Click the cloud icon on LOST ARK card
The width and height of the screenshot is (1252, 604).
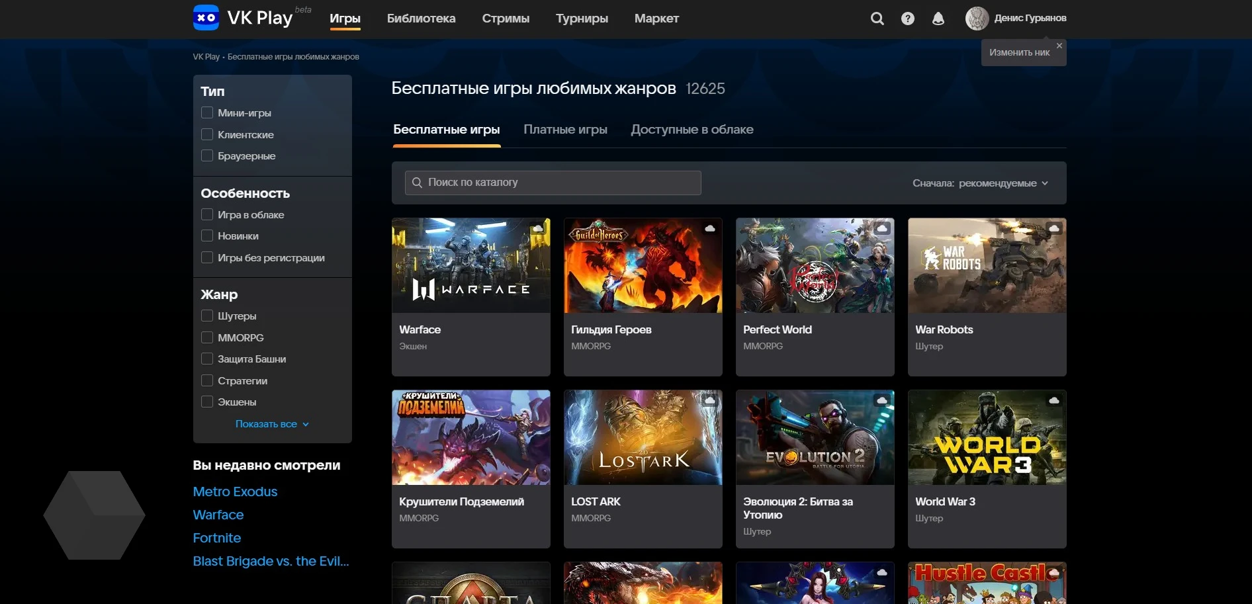click(x=710, y=400)
